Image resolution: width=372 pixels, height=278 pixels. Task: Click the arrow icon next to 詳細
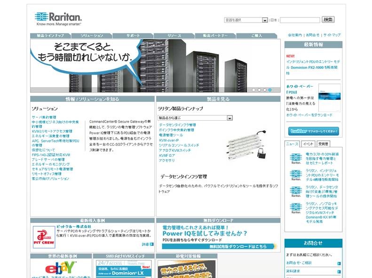click(151, 244)
